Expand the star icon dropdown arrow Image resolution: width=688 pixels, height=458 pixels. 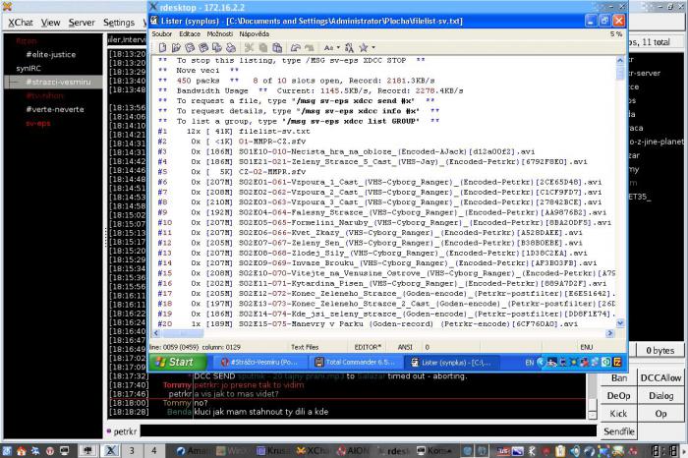click(x=373, y=47)
